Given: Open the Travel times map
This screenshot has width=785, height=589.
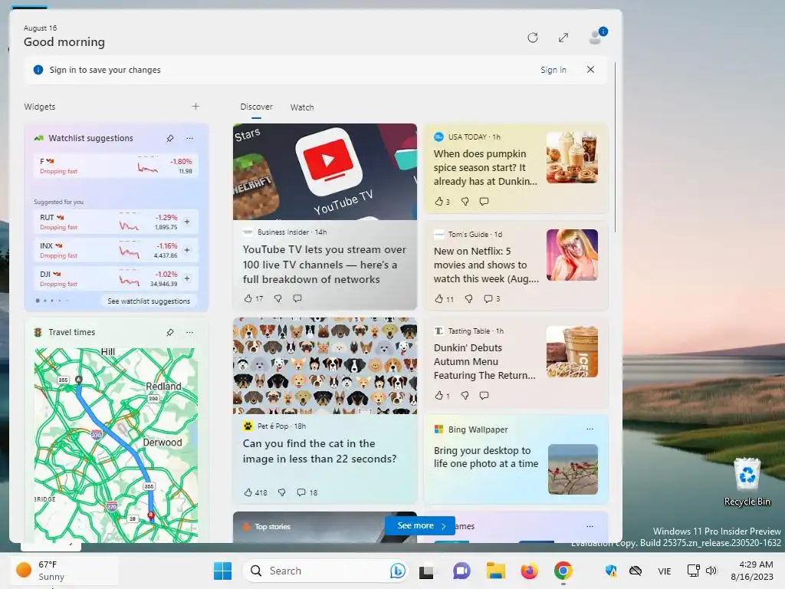Looking at the screenshot, I should (117, 446).
